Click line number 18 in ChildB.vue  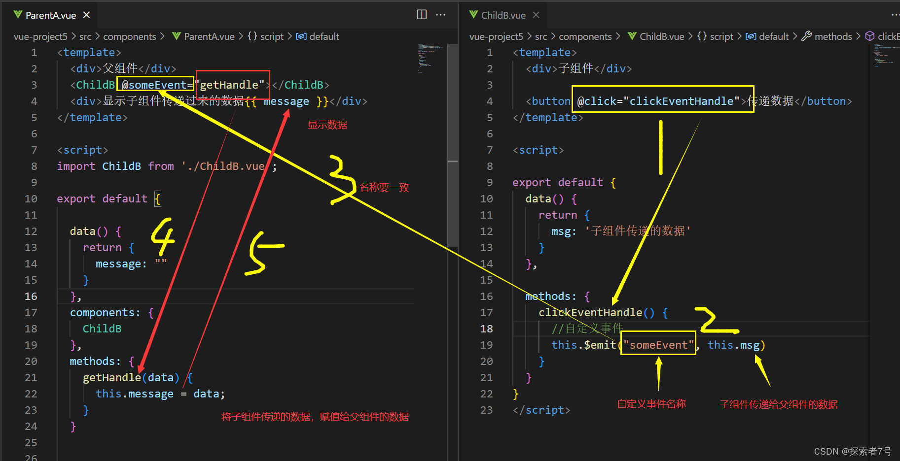(487, 329)
